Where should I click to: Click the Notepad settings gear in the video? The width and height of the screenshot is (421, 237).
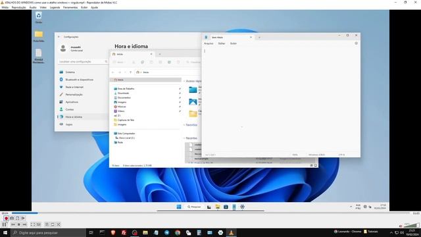(357, 43)
